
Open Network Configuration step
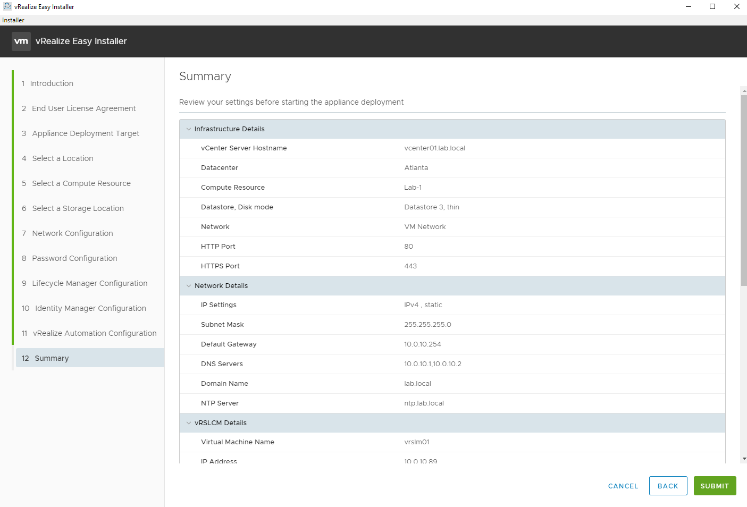(x=68, y=233)
